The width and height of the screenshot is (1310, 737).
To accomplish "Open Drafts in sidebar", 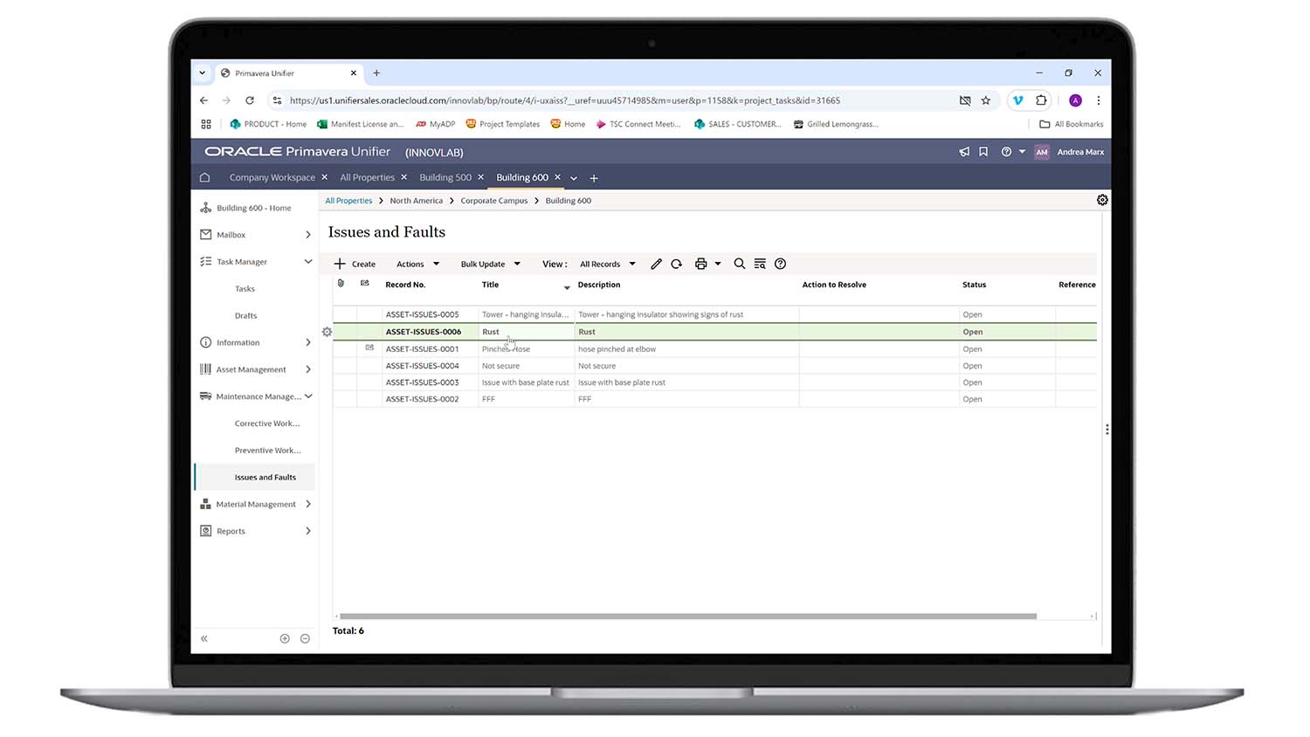I will [245, 316].
